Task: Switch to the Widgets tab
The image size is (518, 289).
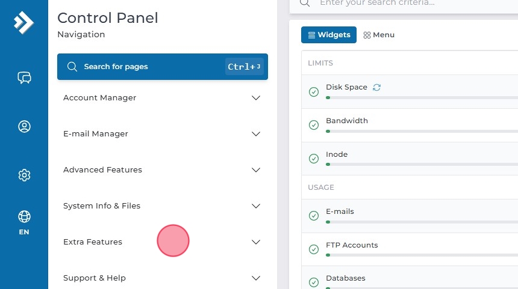Action: click(x=329, y=35)
